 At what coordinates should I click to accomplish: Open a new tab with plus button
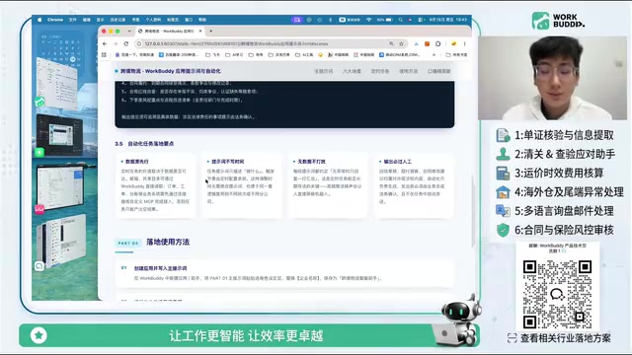pyautogui.click(x=210, y=31)
